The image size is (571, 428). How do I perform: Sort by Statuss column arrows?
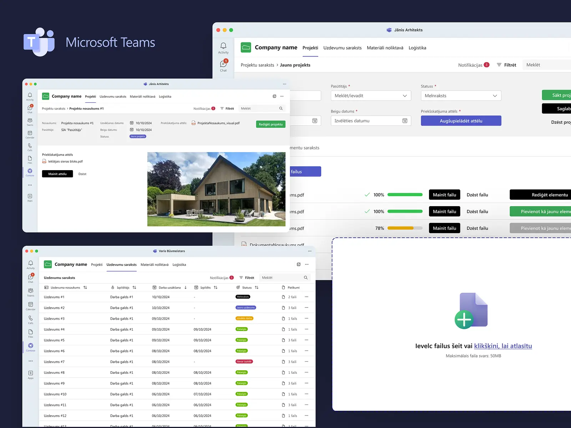tap(257, 287)
